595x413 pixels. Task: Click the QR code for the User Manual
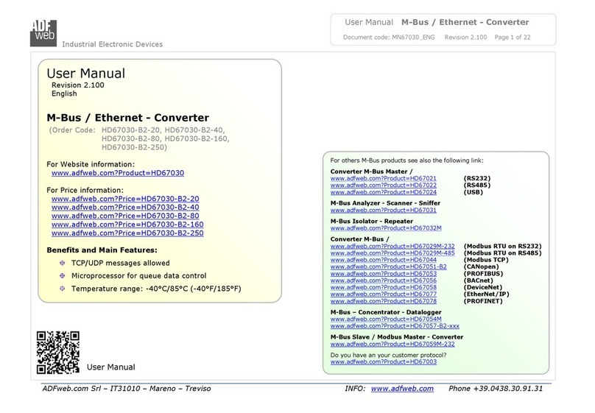tap(58, 353)
